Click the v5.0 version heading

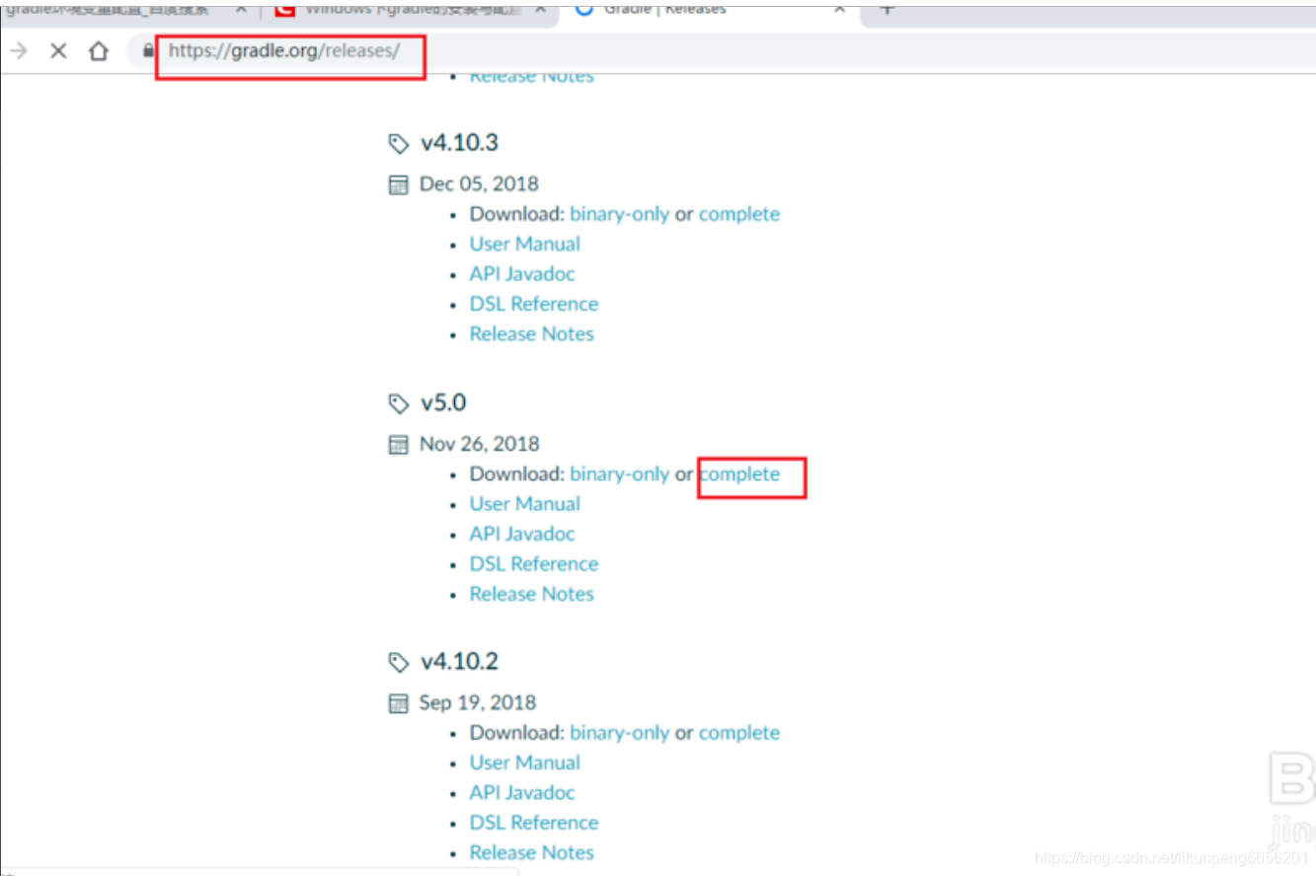[x=442, y=402]
